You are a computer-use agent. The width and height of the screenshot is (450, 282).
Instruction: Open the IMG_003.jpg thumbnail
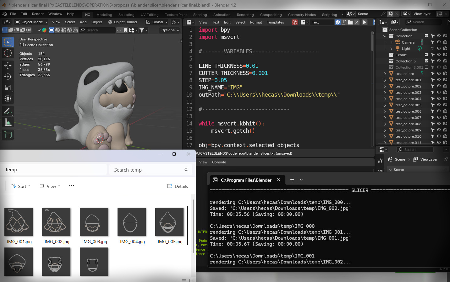[x=94, y=222]
